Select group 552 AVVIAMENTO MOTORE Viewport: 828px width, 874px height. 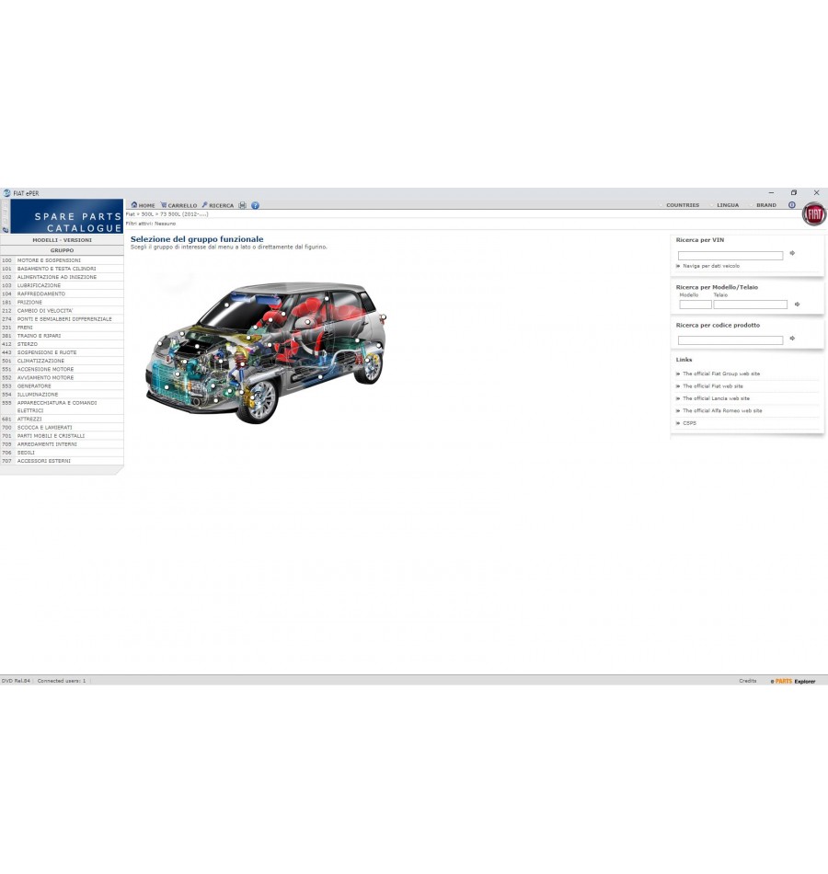point(62,377)
